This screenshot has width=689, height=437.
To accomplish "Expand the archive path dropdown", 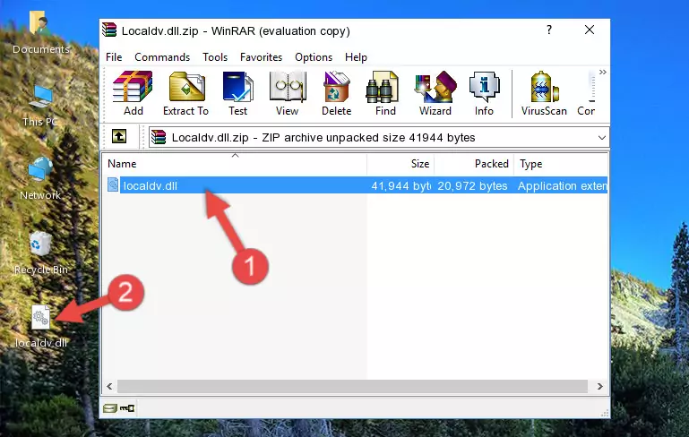I will [601, 138].
